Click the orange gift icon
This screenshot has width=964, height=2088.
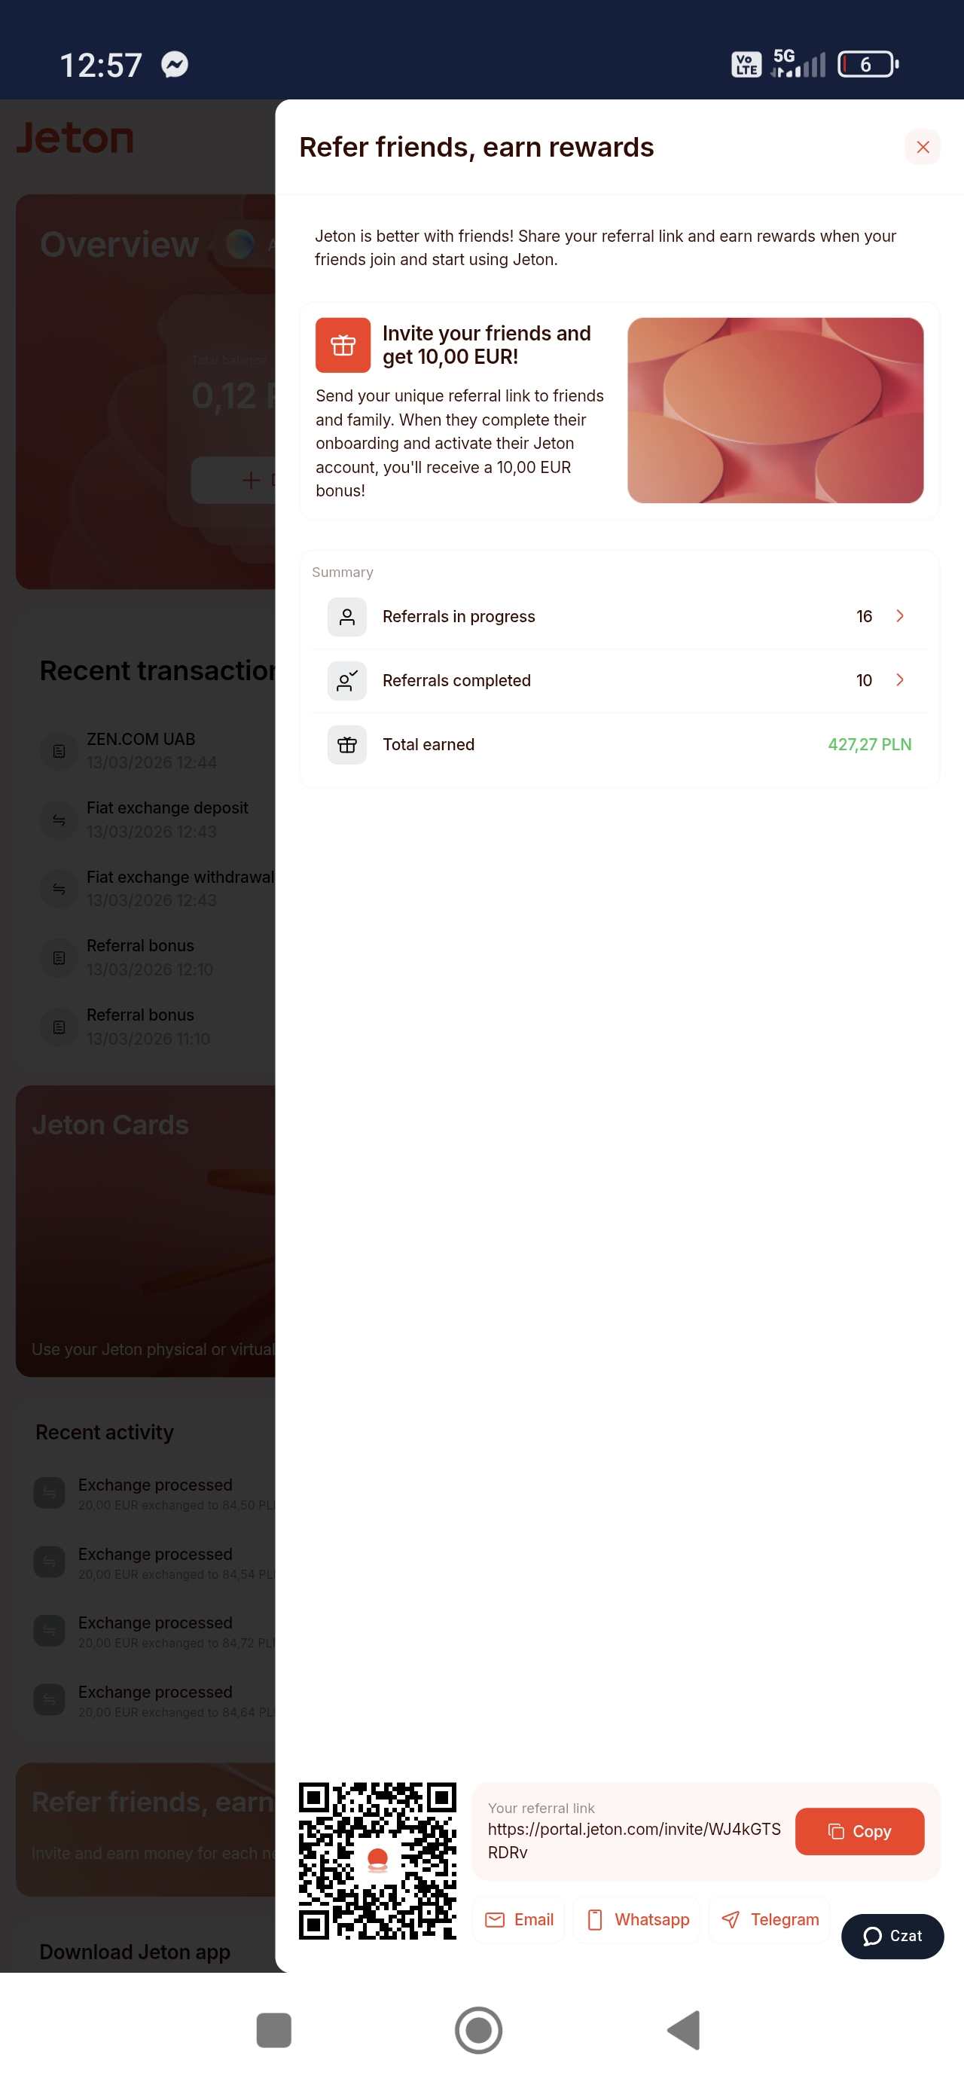tap(343, 345)
